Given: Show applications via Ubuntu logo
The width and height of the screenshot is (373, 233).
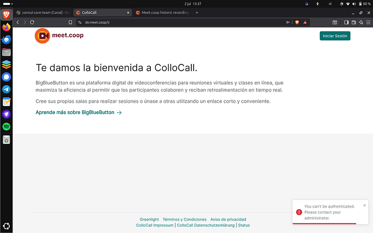Looking at the screenshot, I should point(6,226).
